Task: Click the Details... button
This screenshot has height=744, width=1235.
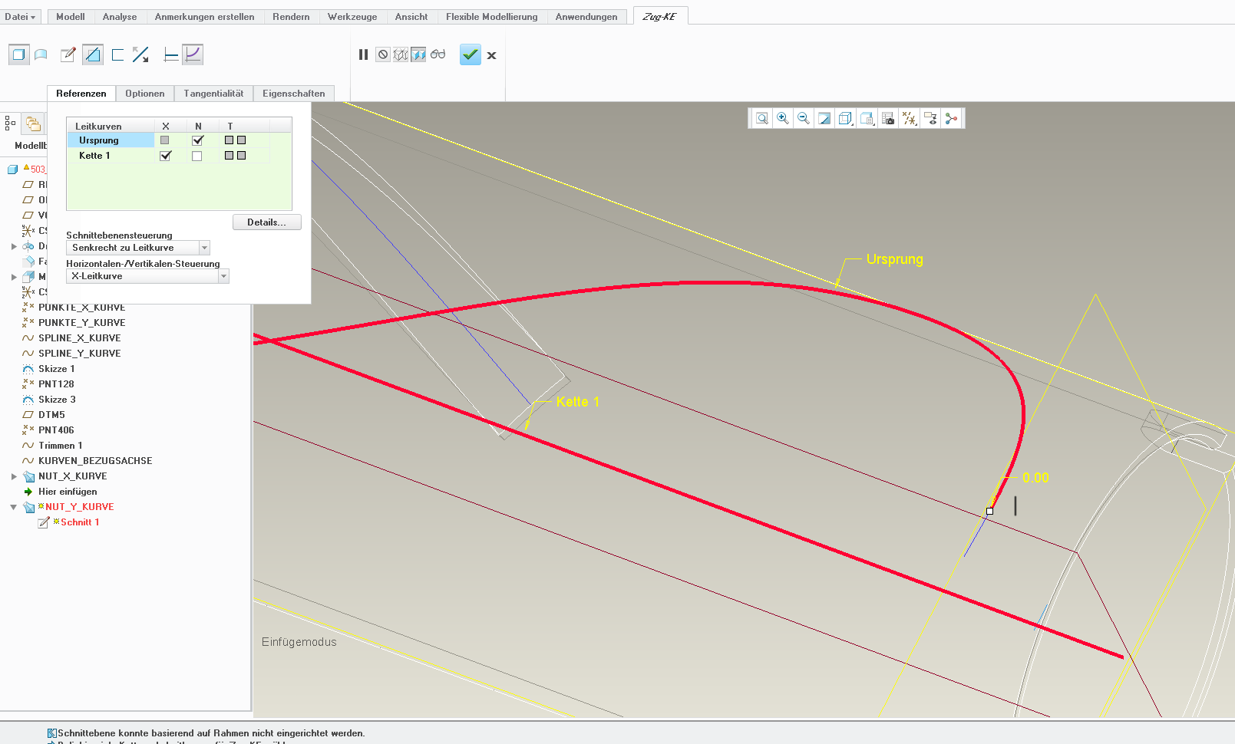Action: [x=266, y=222]
